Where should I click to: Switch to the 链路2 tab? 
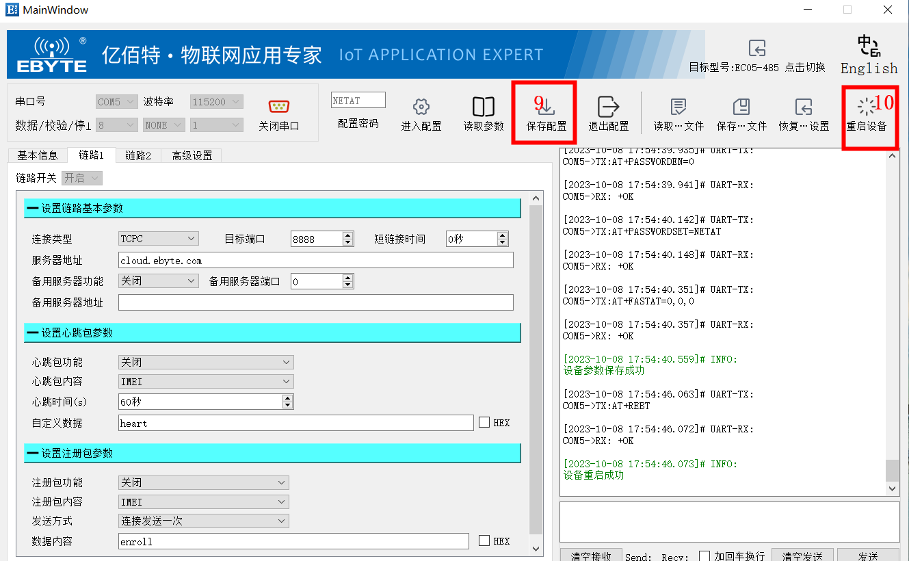point(138,155)
